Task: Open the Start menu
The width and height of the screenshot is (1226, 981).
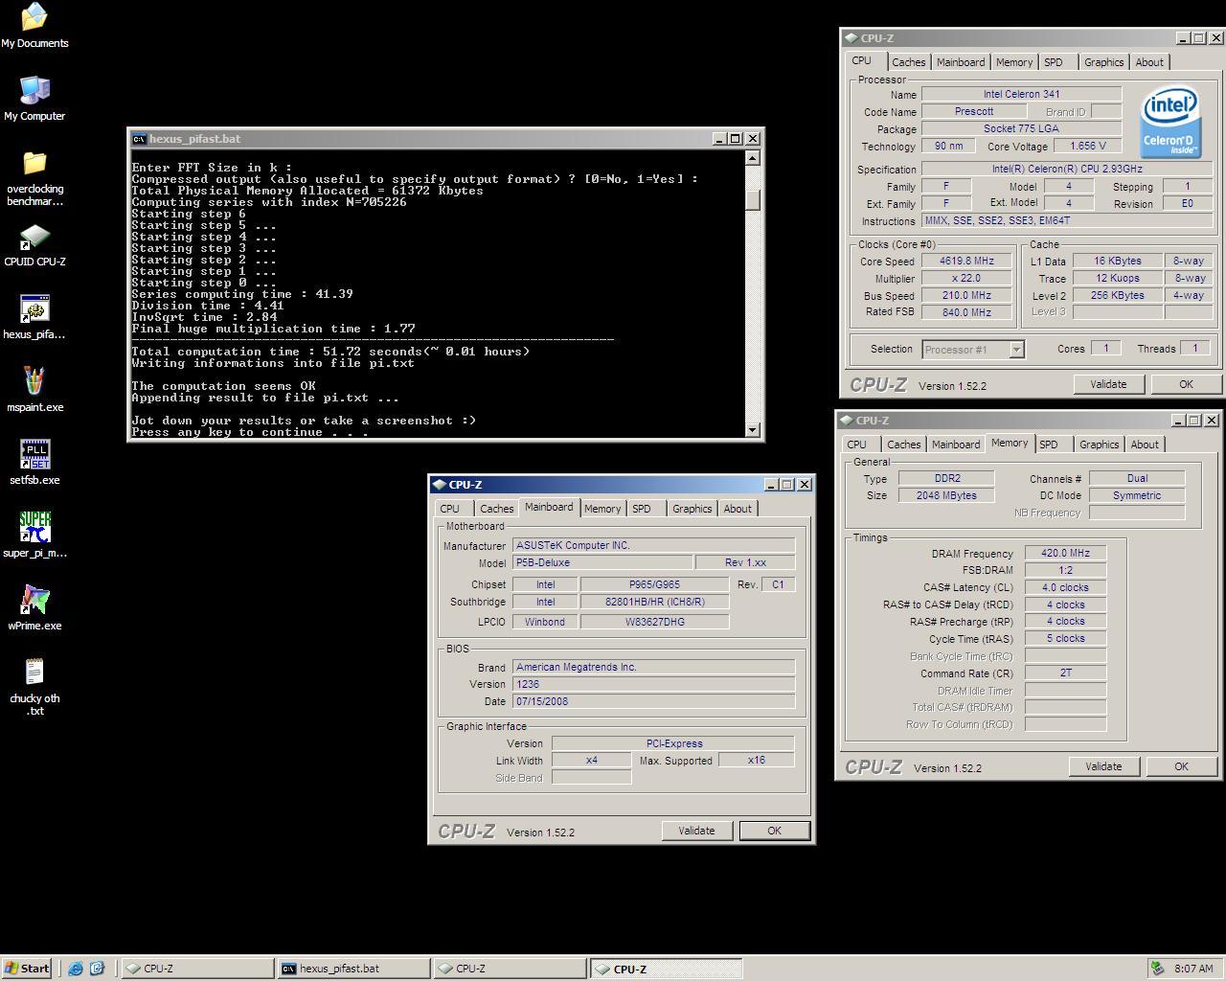Action: [27, 969]
